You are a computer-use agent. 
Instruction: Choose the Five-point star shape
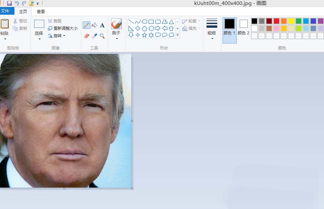pos(145,35)
